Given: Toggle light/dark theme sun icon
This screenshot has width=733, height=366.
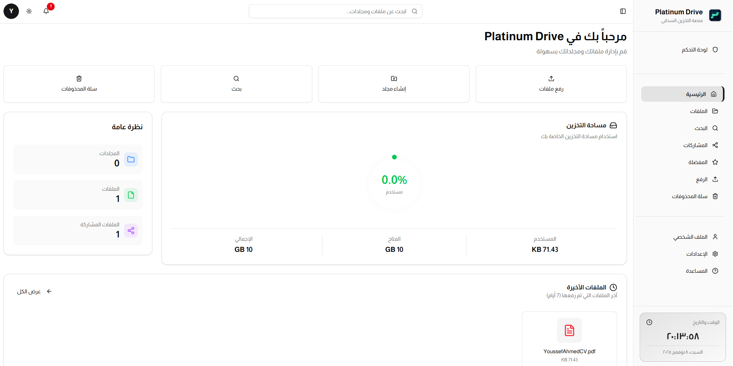Looking at the screenshot, I should (x=29, y=11).
